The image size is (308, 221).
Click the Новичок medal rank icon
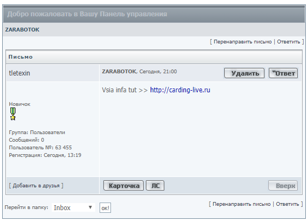point(13,114)
